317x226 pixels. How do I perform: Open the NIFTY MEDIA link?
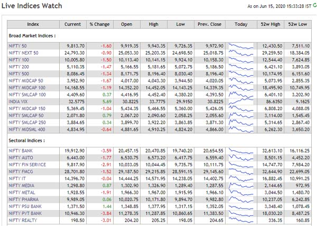pyautogui.click(x=22, y=185)
